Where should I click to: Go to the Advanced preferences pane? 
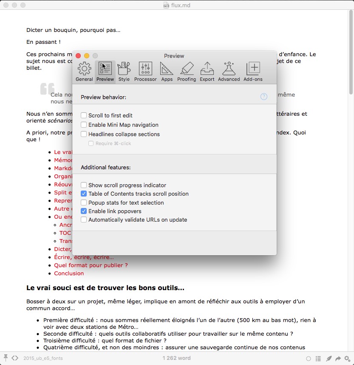229,72
